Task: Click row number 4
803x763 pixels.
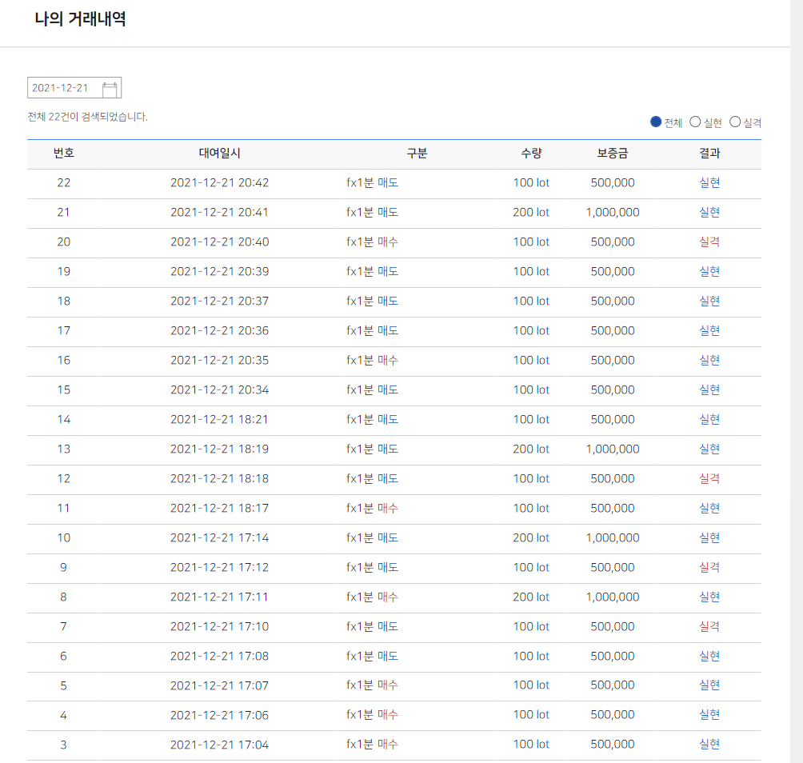Action: [x=63, y=715]
